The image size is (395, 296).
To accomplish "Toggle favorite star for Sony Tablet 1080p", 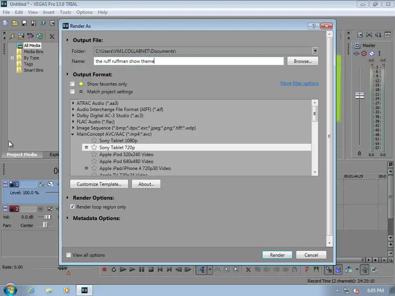I will click(x=94, y=140).
